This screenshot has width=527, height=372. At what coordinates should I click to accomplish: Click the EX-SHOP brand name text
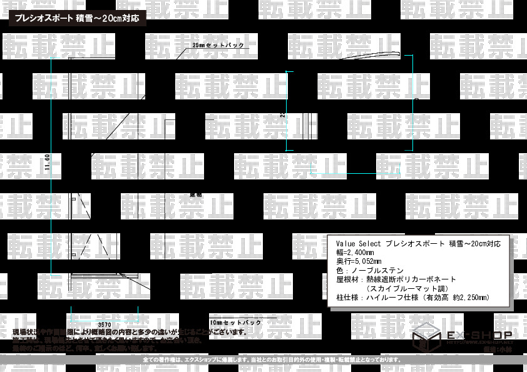[479, 334]
